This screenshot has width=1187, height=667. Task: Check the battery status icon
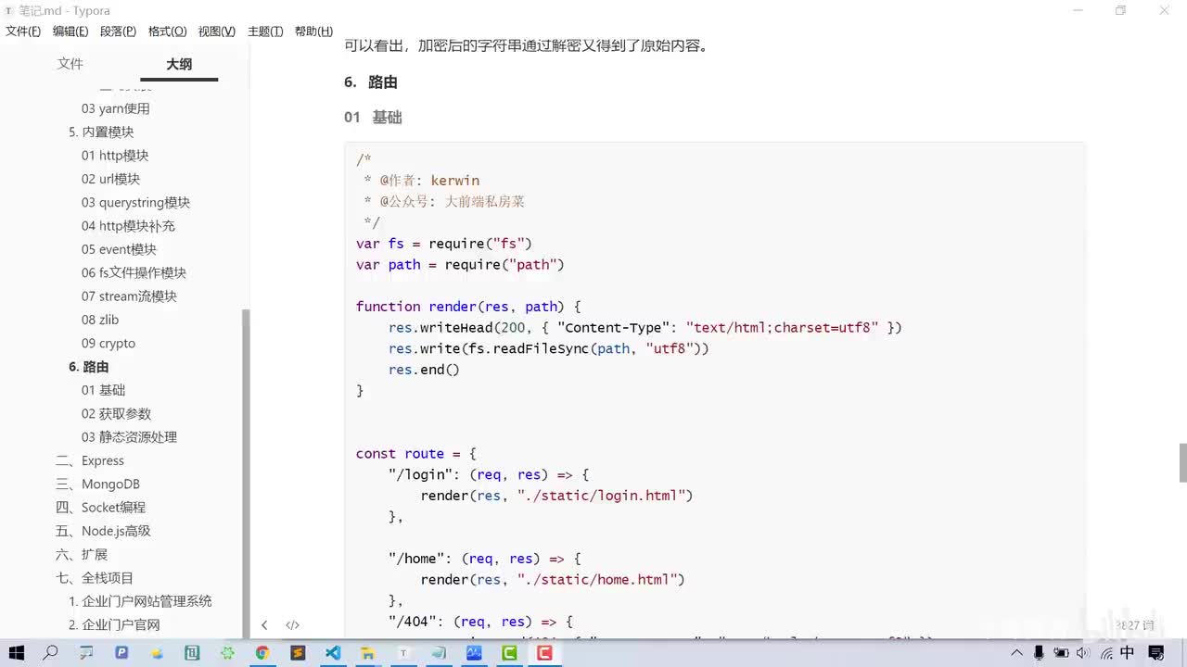1061,653
